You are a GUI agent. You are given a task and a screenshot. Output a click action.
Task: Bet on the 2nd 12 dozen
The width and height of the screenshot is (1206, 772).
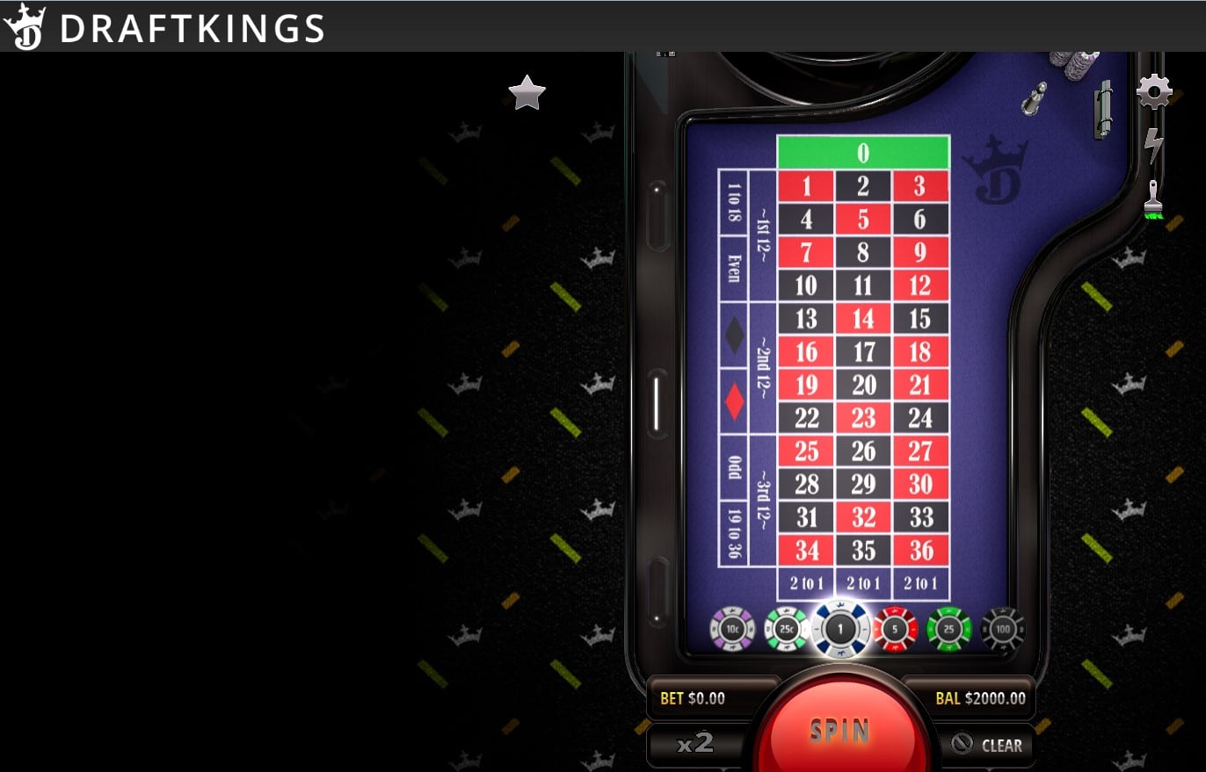[762, 369]
